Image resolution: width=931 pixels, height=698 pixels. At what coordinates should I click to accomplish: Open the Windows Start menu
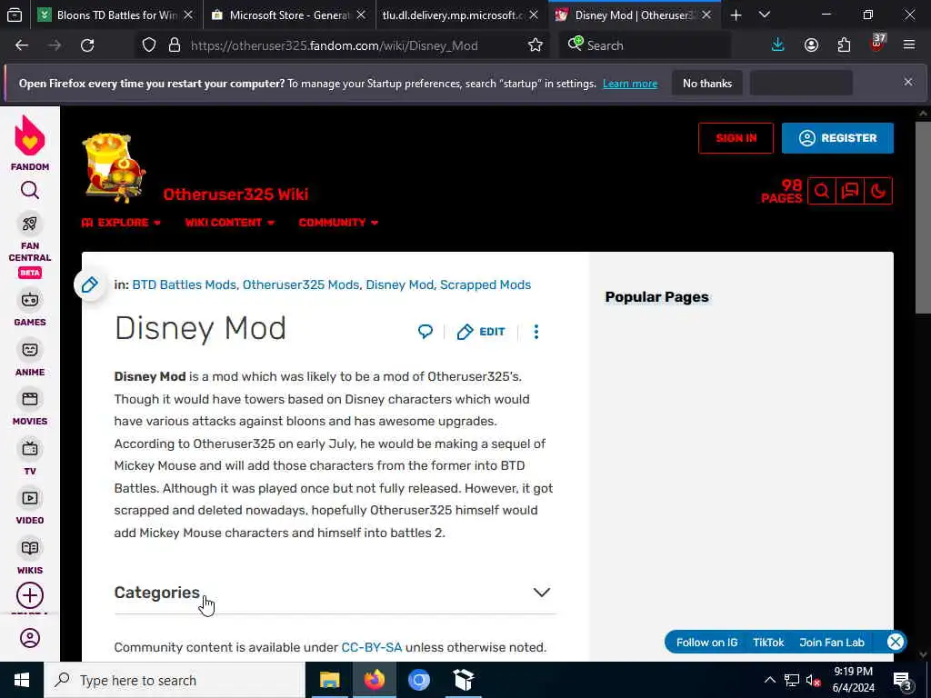click(x=22, y=680)
